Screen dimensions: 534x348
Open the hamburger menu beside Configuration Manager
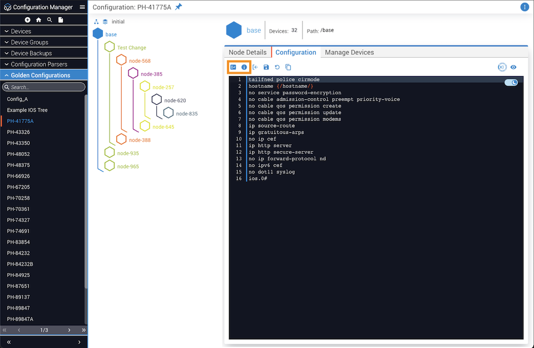(x=82, y=7)
